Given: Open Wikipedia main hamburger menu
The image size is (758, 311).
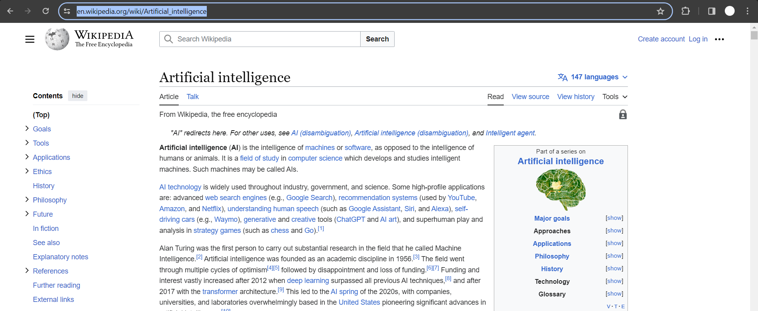Looking at the screenshot, I should click(30, 39).
